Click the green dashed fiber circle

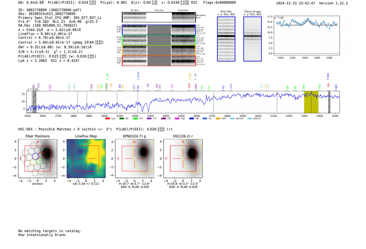(x=39, y=161)
